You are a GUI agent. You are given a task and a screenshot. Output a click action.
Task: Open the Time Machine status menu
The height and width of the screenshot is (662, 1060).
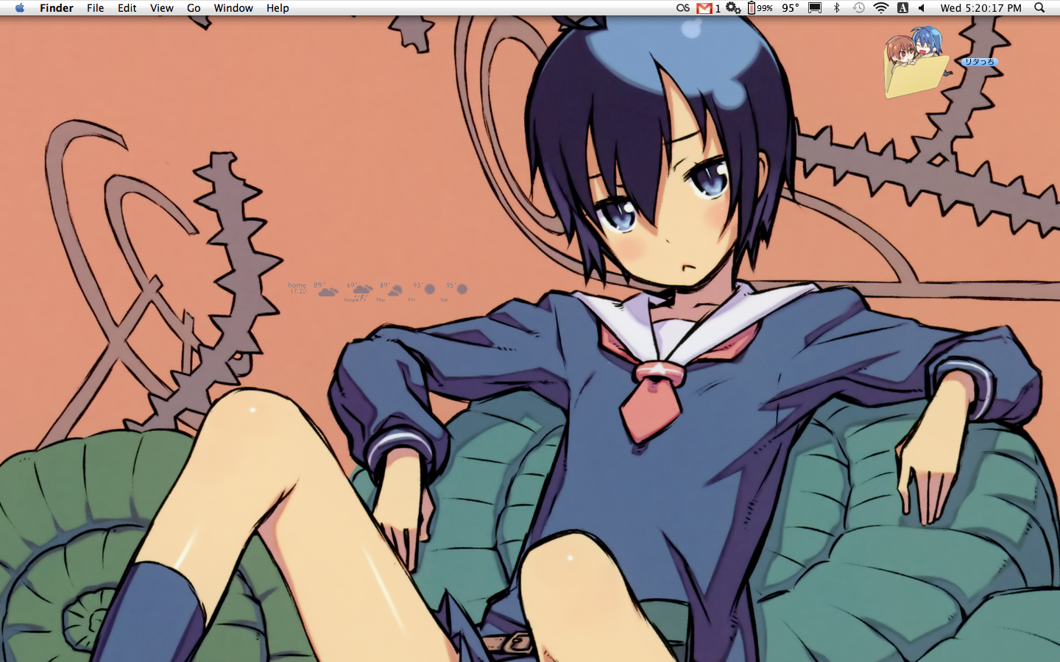(858, 8)
